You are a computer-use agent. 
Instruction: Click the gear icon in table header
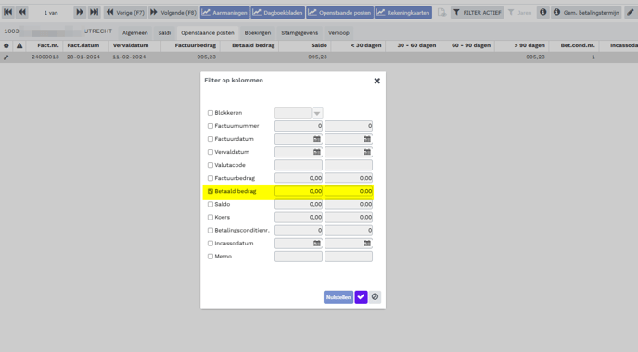click(x=6, y=45)
